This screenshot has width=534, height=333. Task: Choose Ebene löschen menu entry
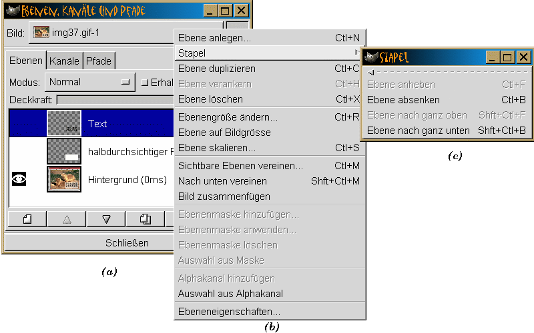(268, 99)
